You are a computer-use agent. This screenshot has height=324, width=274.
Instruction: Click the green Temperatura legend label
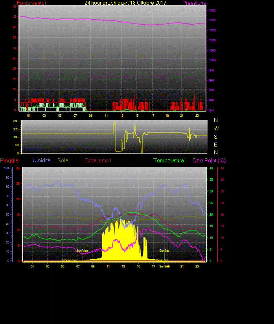point(169,161)
